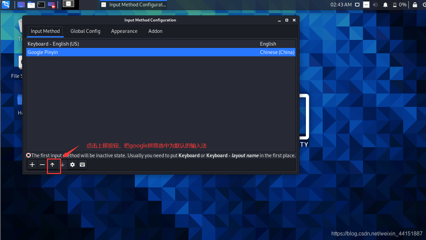Click the fcitx keyboard tray indicator

366,5
